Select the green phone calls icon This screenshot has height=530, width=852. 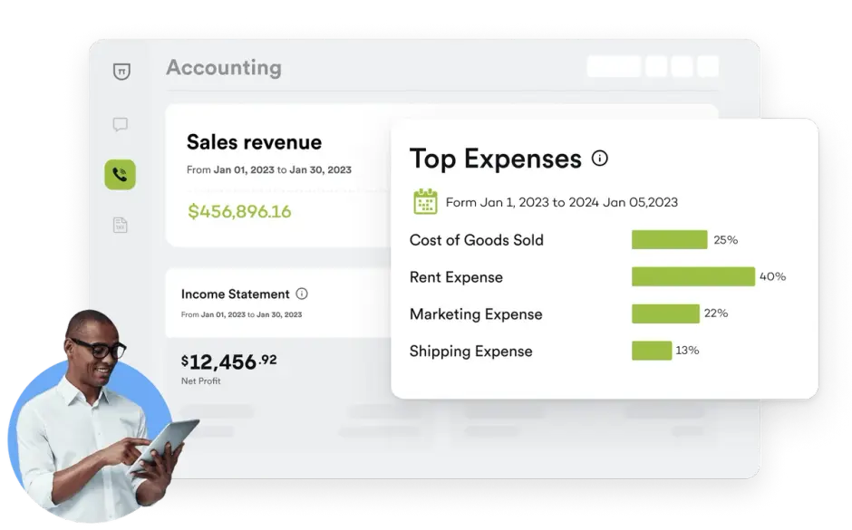(x=120, y=174)
